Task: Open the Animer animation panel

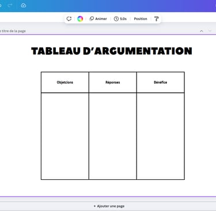Action: coord(98,18)
